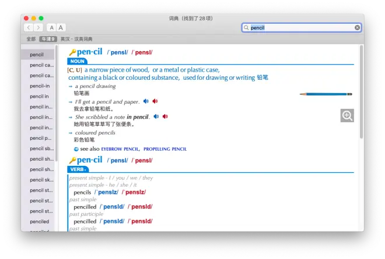Screen dimensions: 385x259
Task: Click the example 'a pencil drawing'
Action: tap(95, 86)
